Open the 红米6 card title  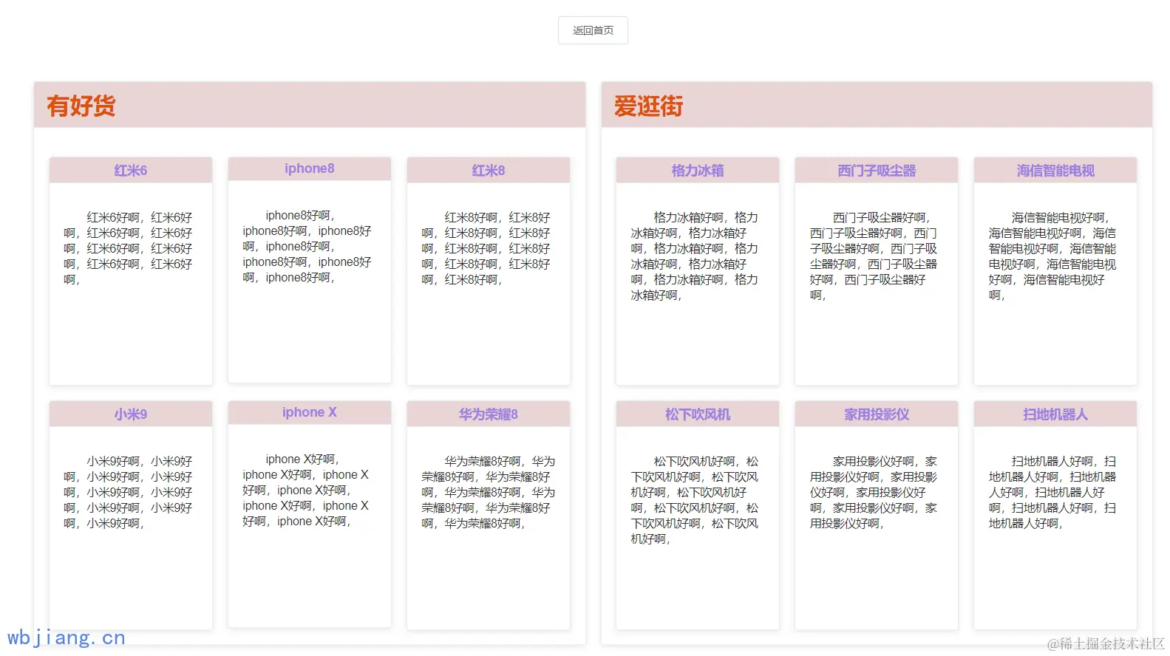[131, 171]
